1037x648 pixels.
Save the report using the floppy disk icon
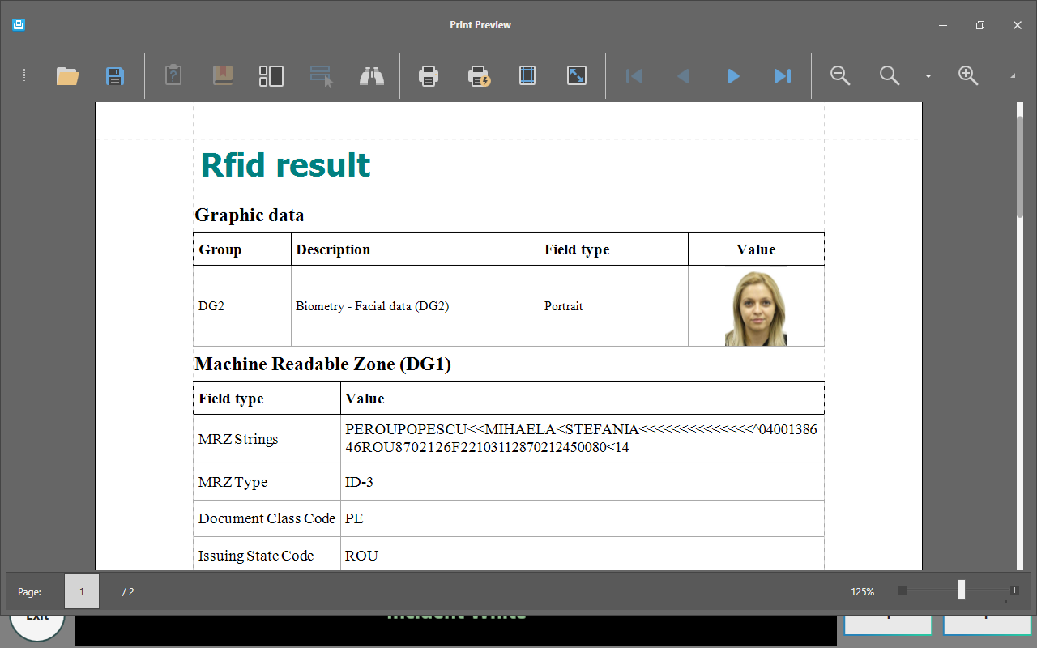[115, 76]
